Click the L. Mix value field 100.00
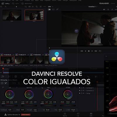The width and height of the screenshot is (117, 117). [x=73, y=110]
